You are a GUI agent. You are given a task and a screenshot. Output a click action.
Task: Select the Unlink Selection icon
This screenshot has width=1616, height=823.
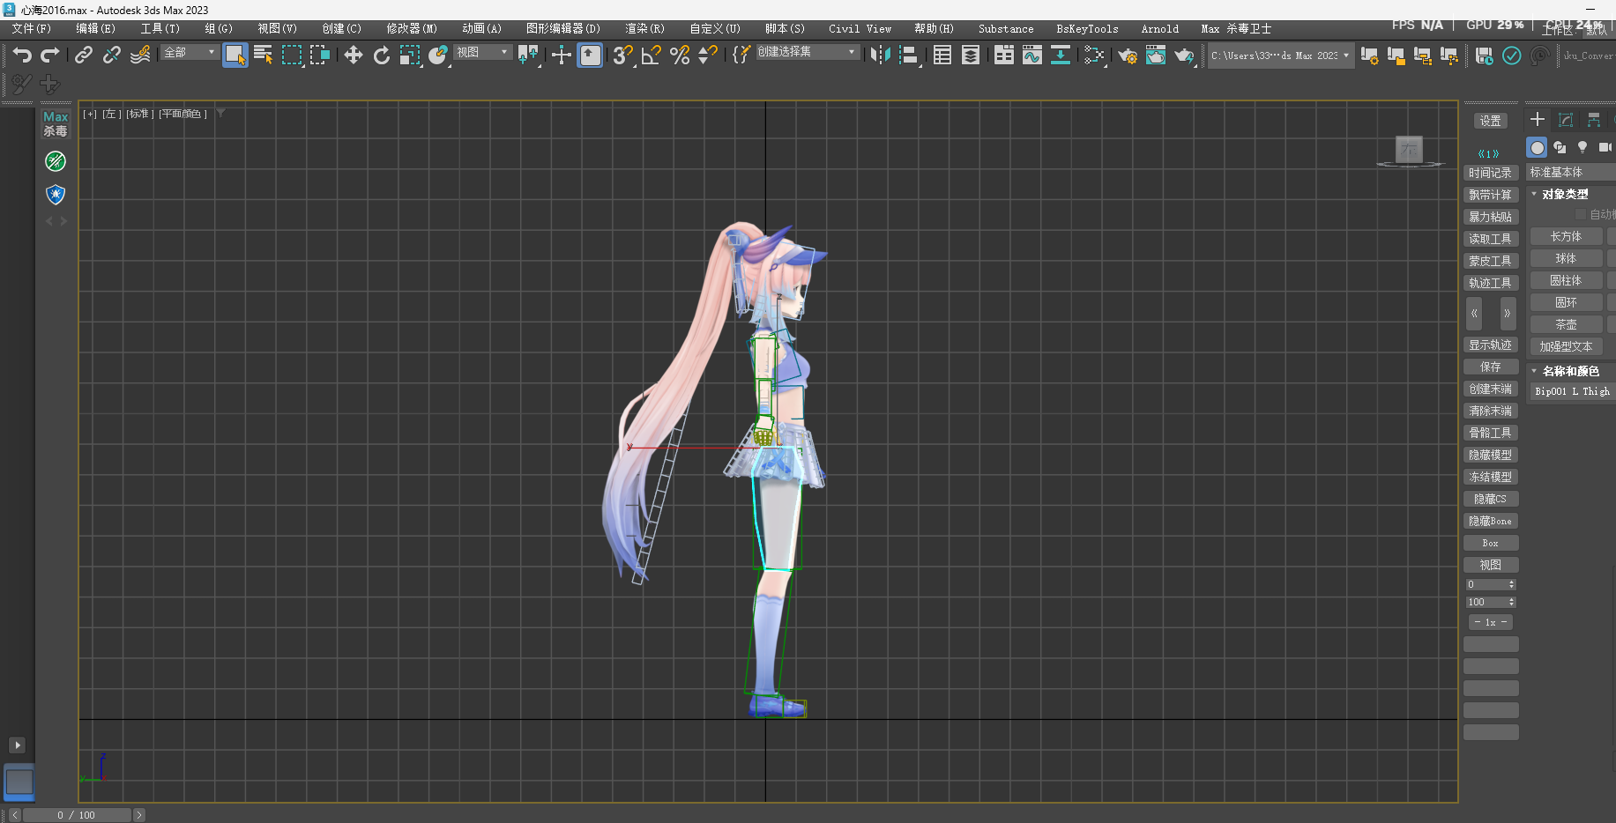(112, 56)
